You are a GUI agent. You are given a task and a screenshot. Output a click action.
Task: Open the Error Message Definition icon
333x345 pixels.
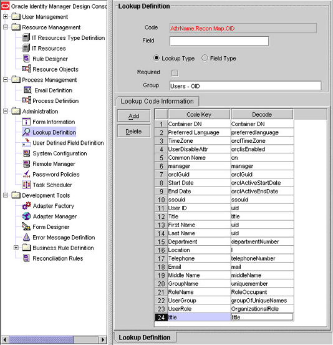[26, 237]
